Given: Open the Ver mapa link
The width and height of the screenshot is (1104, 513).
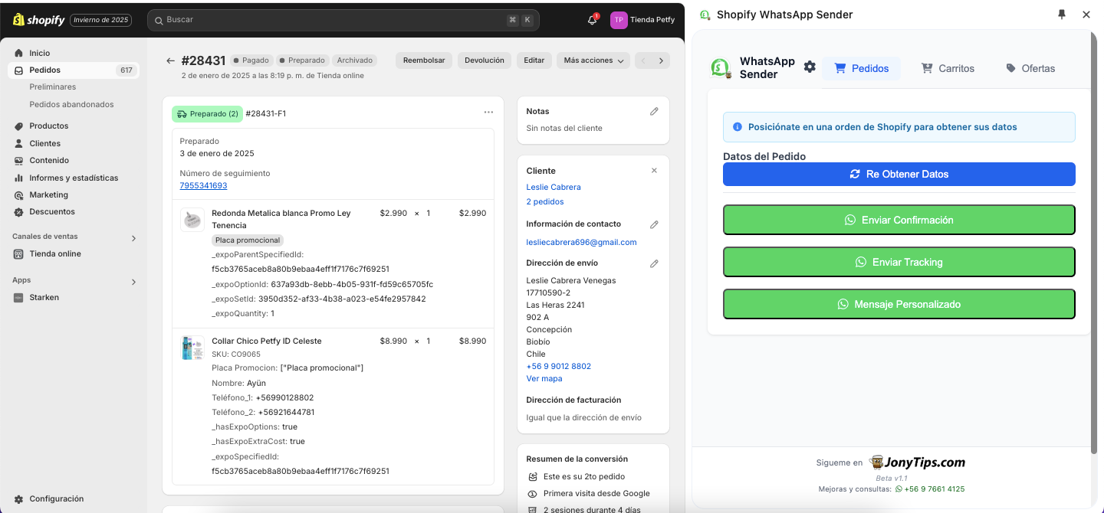Looking at the screenshot, I should (544, 378).
